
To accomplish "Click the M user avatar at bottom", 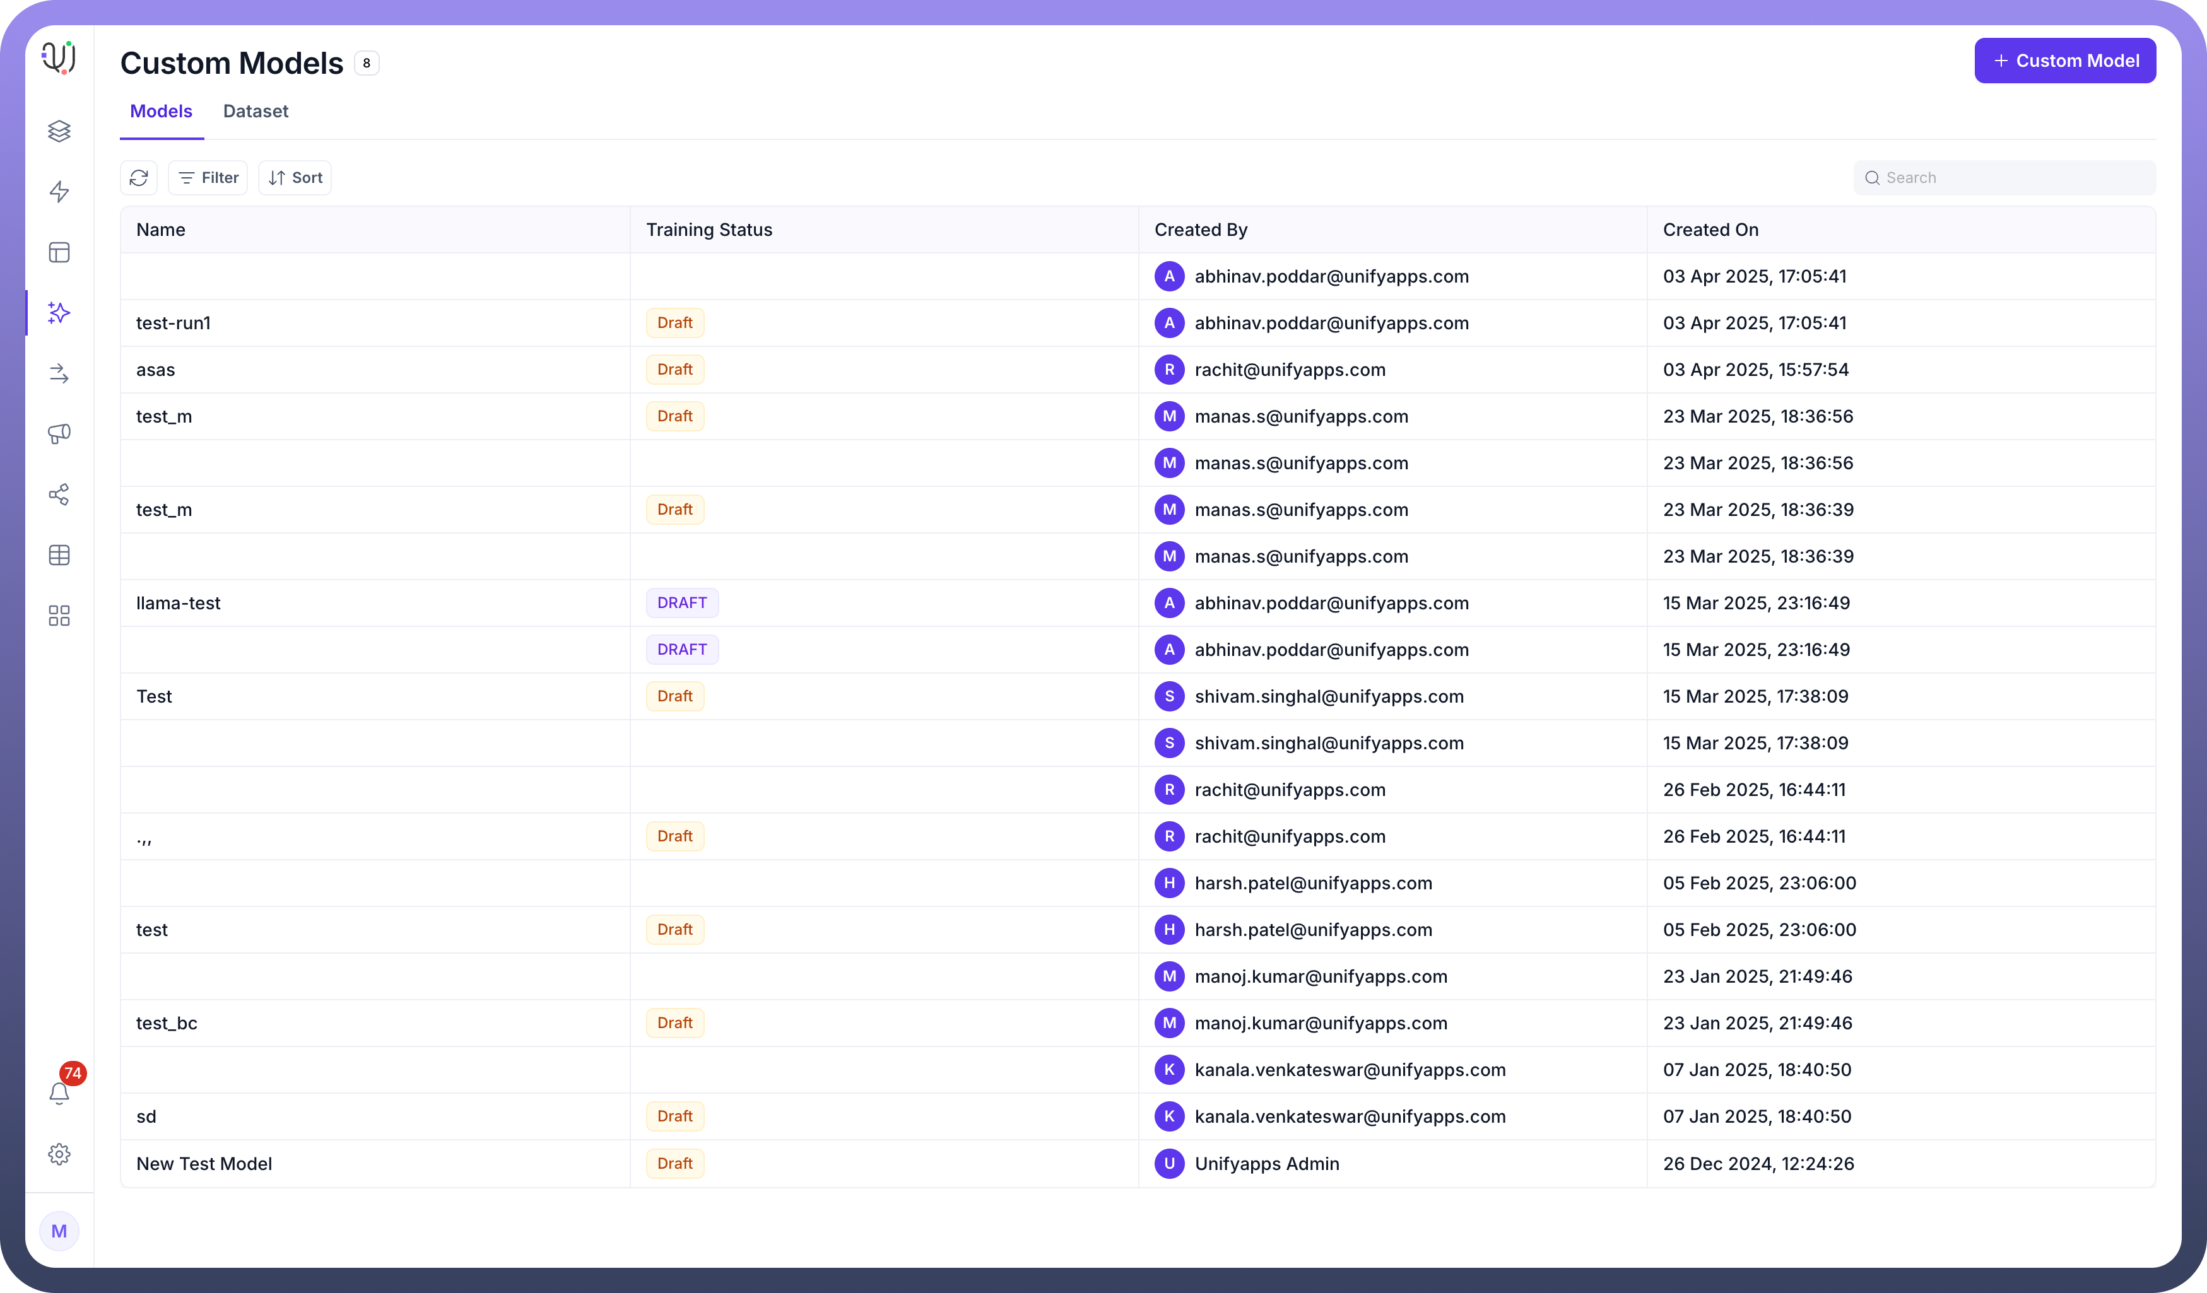I will coord(59,1231).
